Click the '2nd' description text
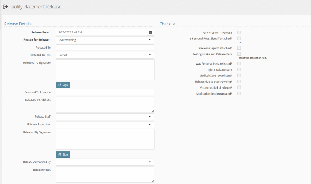 tap(239, 42)
